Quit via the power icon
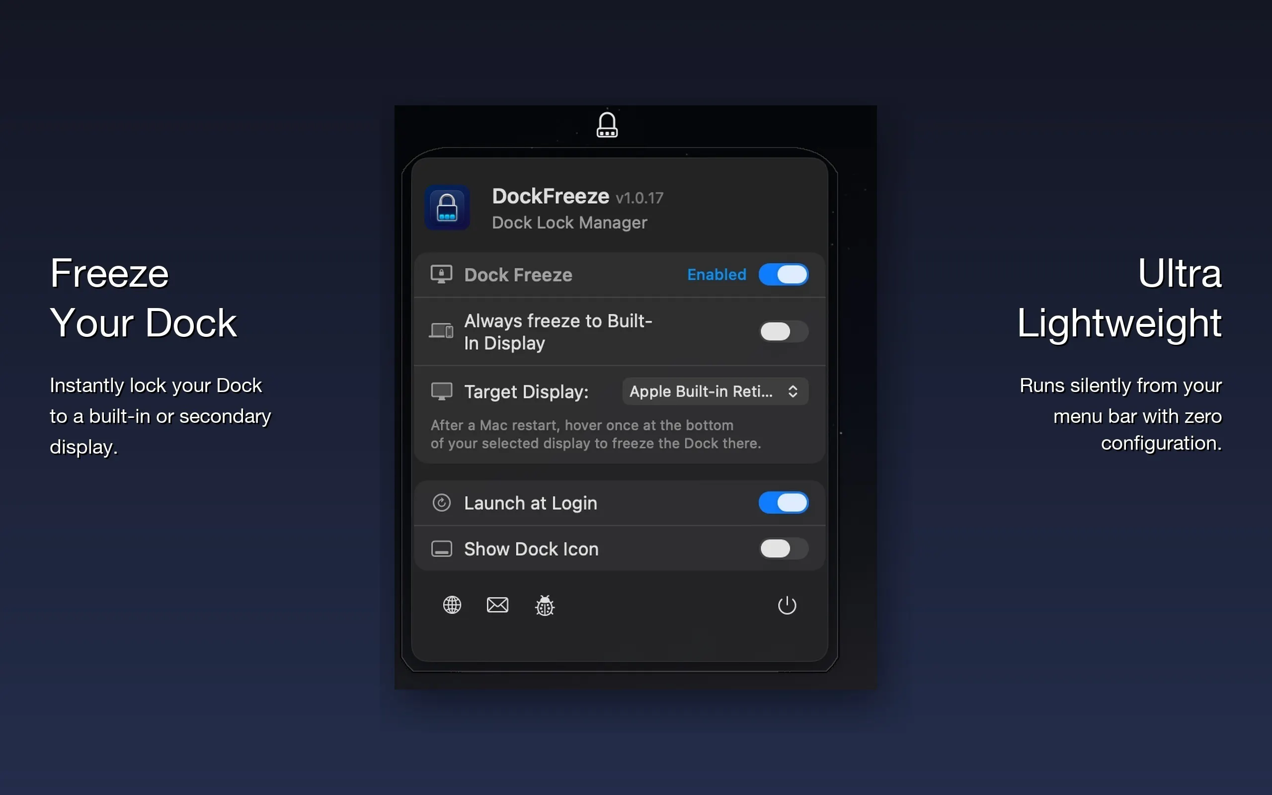The image size is (1272, 795). pos(787,605)
